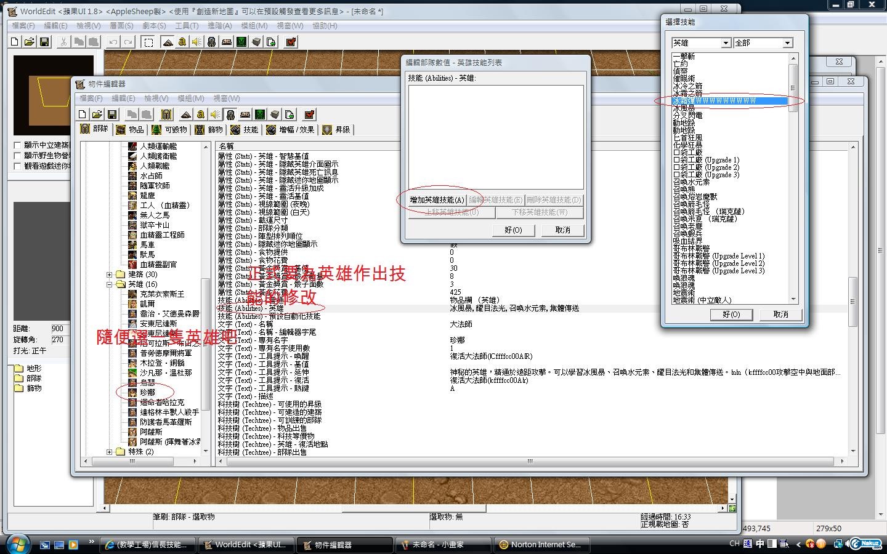Expand 特殊 (2) tree folder

(x=110, y=452)
